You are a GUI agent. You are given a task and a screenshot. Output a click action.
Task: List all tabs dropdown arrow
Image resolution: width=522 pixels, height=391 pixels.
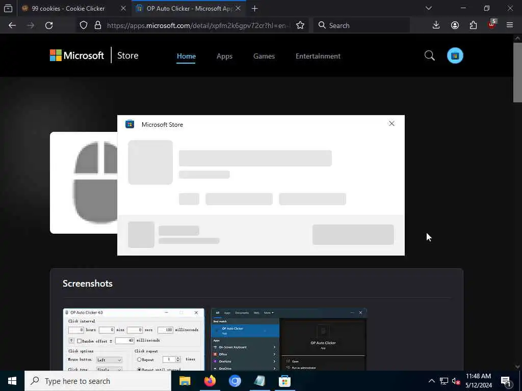pyautogui.click(x=428, y=8)
